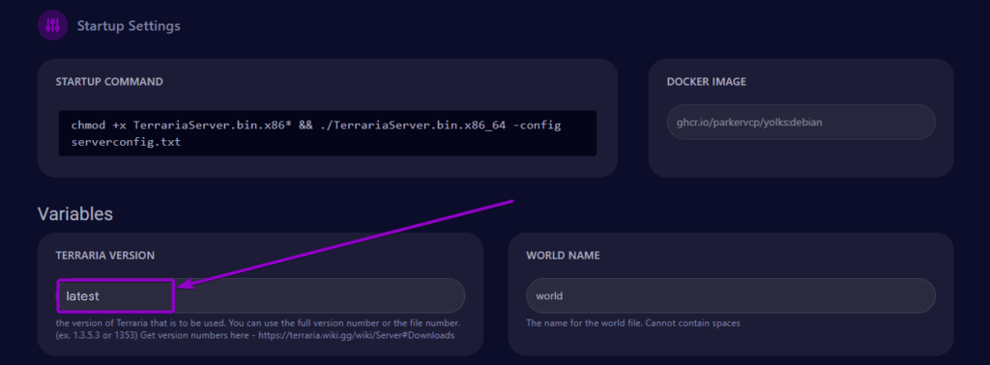Focus the Terraria Version input field
This screenshot has width=990, height=365.
click(260, 295)
